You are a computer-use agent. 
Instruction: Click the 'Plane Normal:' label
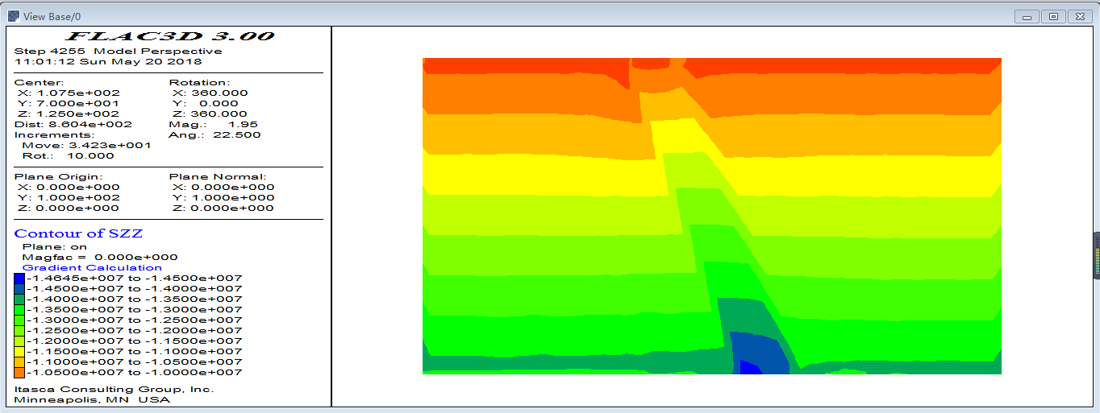(218, 176)
